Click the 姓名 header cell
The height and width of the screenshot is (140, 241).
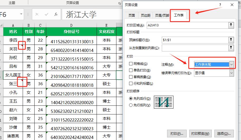click(x=13, y=32)
